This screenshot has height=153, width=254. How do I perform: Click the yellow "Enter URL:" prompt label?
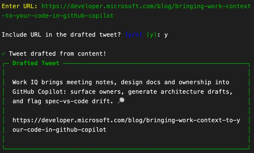click(19, 6)
